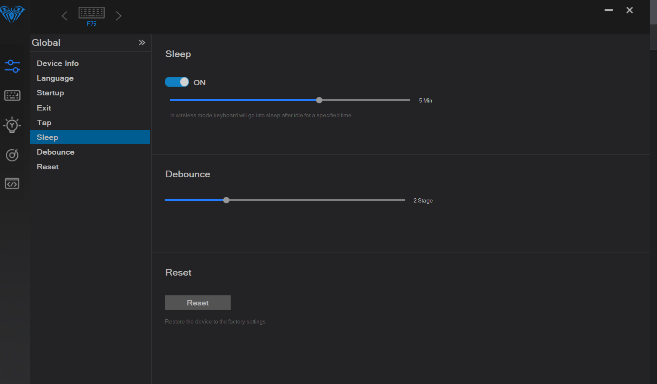657x384 pixels.
Task: Open the global settings sliders icon
Action: tap(12, 66)
